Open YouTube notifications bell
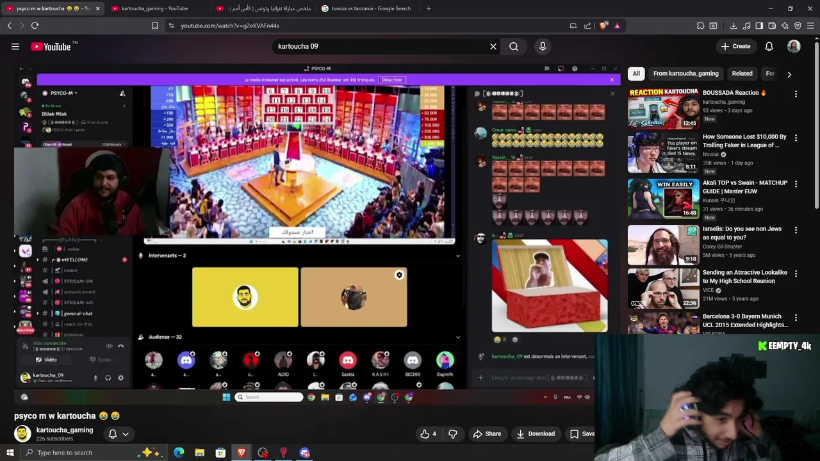This screenshot has height=461, width=820. (x=769, y=46)
